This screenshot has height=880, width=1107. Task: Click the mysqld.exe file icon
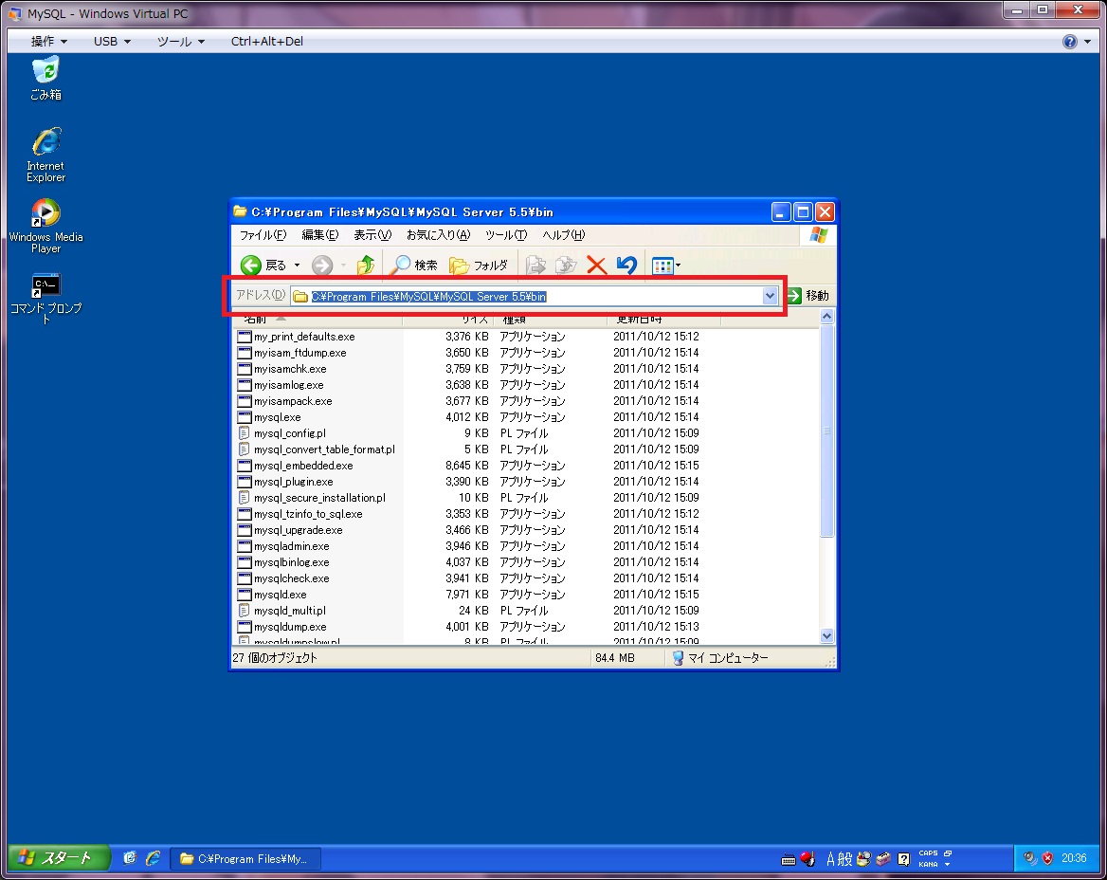click(x=245, y=595)
